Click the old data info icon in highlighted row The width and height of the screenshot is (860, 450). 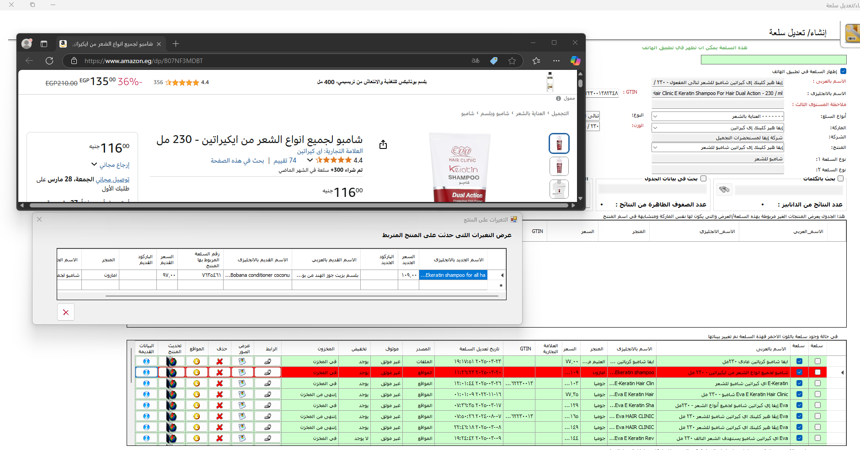146,372
